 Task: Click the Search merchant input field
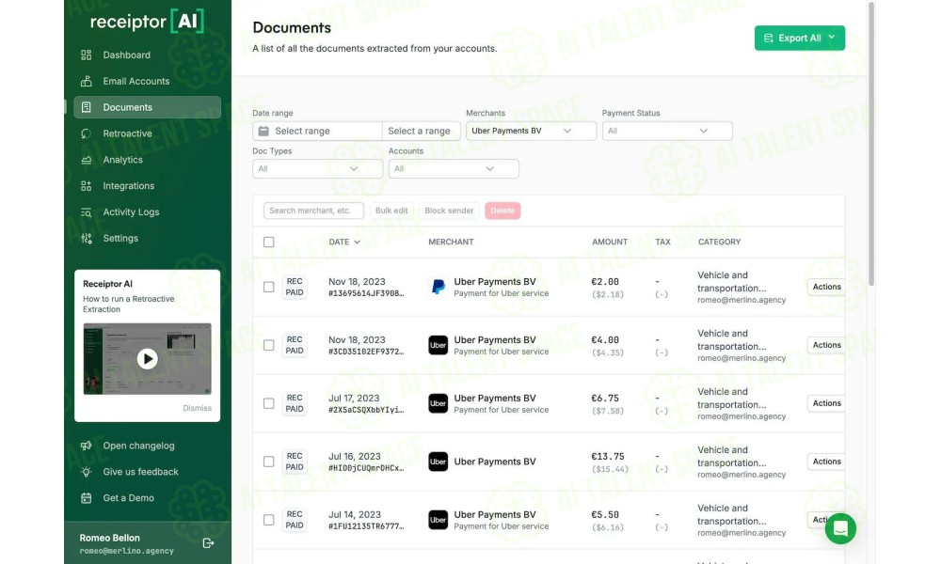313,211
